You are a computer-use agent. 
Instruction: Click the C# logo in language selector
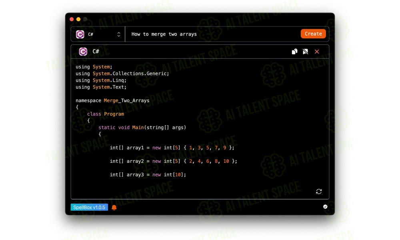coord(80,34)
